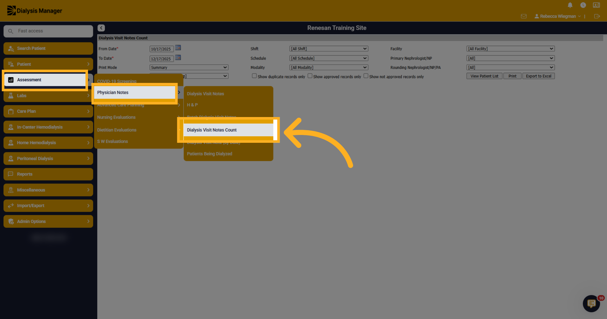Viewport: 607px width, 319px height.
Task: Click the Care Plan clipboard icon
Action: coord(11,111)
